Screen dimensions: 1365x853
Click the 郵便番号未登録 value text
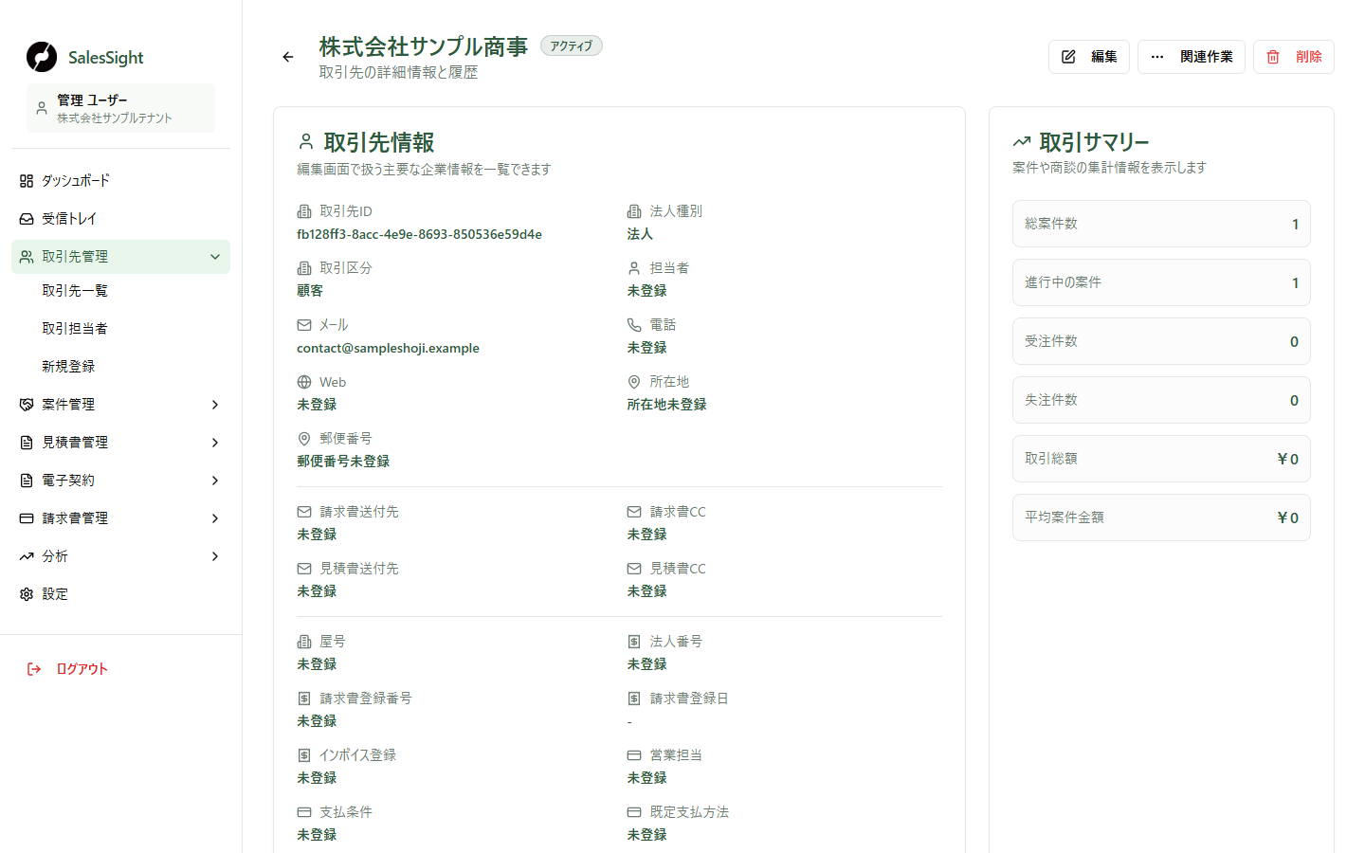(343, 462)
